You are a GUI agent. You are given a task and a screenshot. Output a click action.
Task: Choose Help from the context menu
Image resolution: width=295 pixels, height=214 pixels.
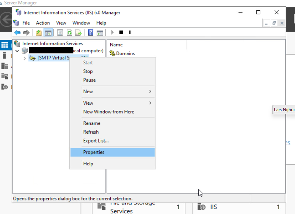[x=112, y=164]
